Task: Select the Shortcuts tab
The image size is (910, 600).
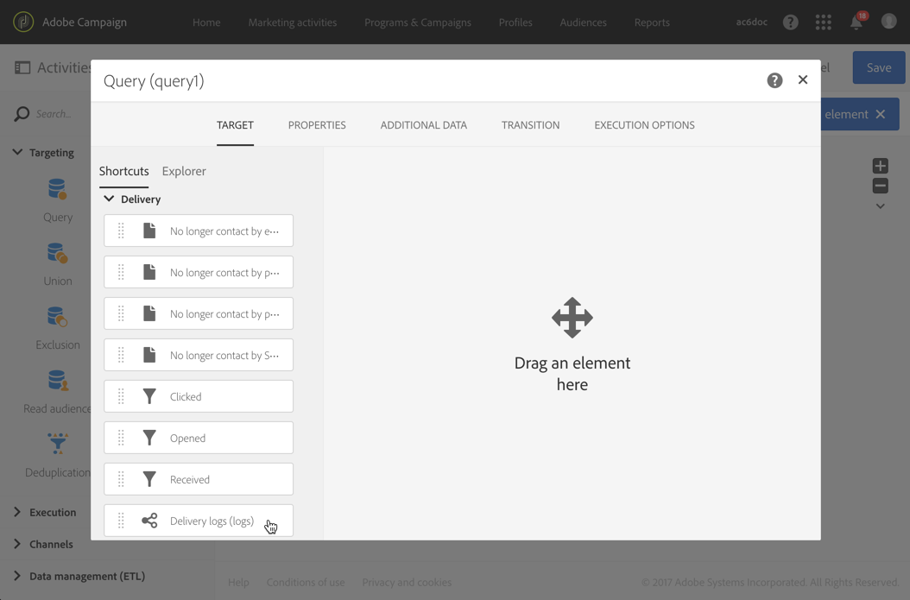Action: pyautogui.click(x=123, y=171)
